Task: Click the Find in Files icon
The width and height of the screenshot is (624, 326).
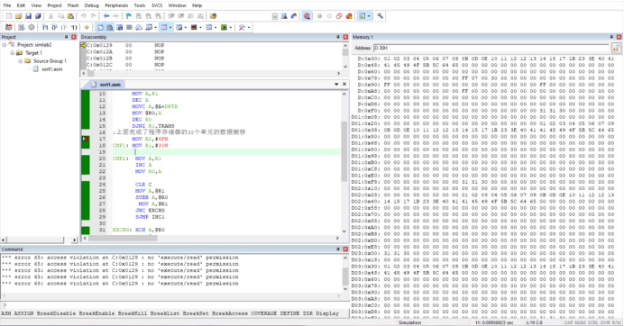Action: coord(213,16)
